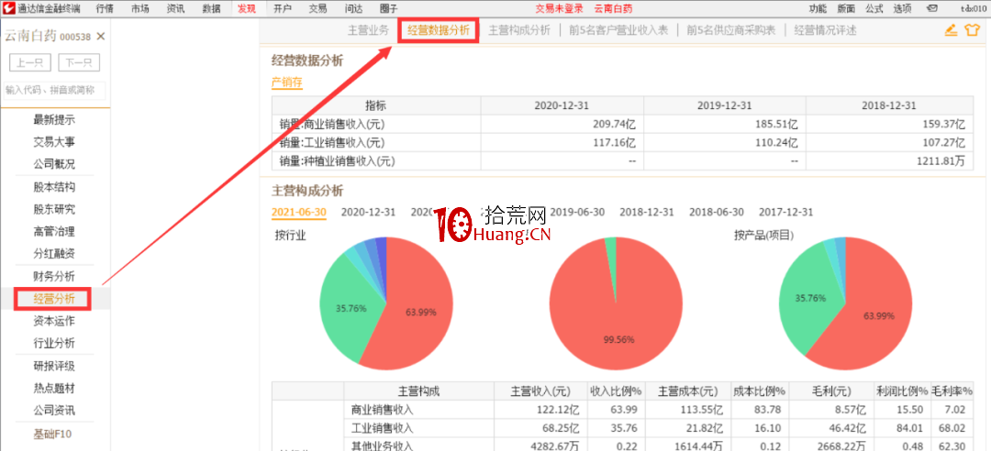Switch to 前5名供应商采购表 tab
The height and width of the screenshot is (451, 991).
pos(730,30)
